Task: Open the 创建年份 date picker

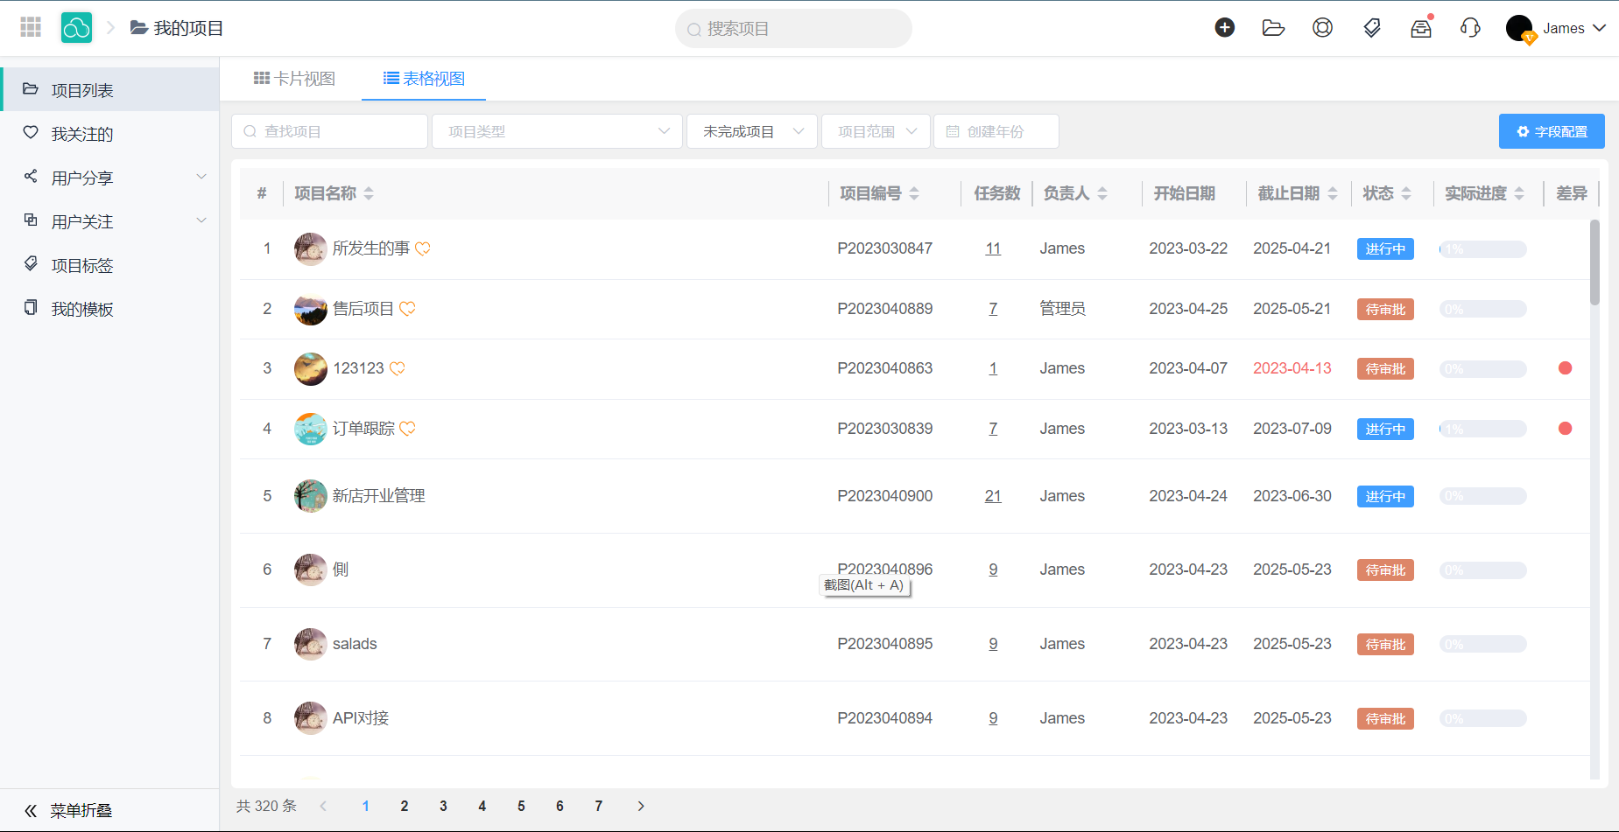Action: (x=996, y=131)
